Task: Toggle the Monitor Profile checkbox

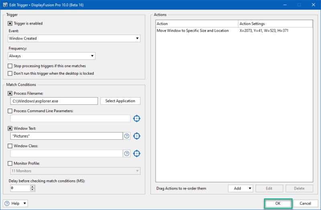Action: tap(10, 163)
